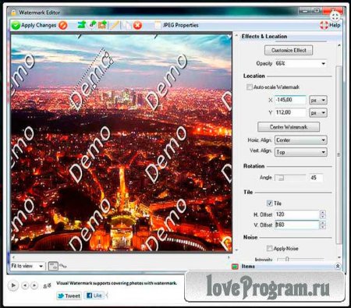Click the Center Watermark button
The image size is (351, 308).
289,127
